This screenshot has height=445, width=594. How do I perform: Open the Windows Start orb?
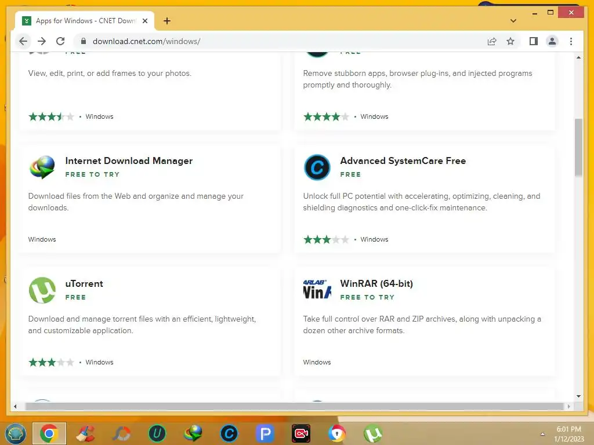pyautogui.click(x=15, y=433)
